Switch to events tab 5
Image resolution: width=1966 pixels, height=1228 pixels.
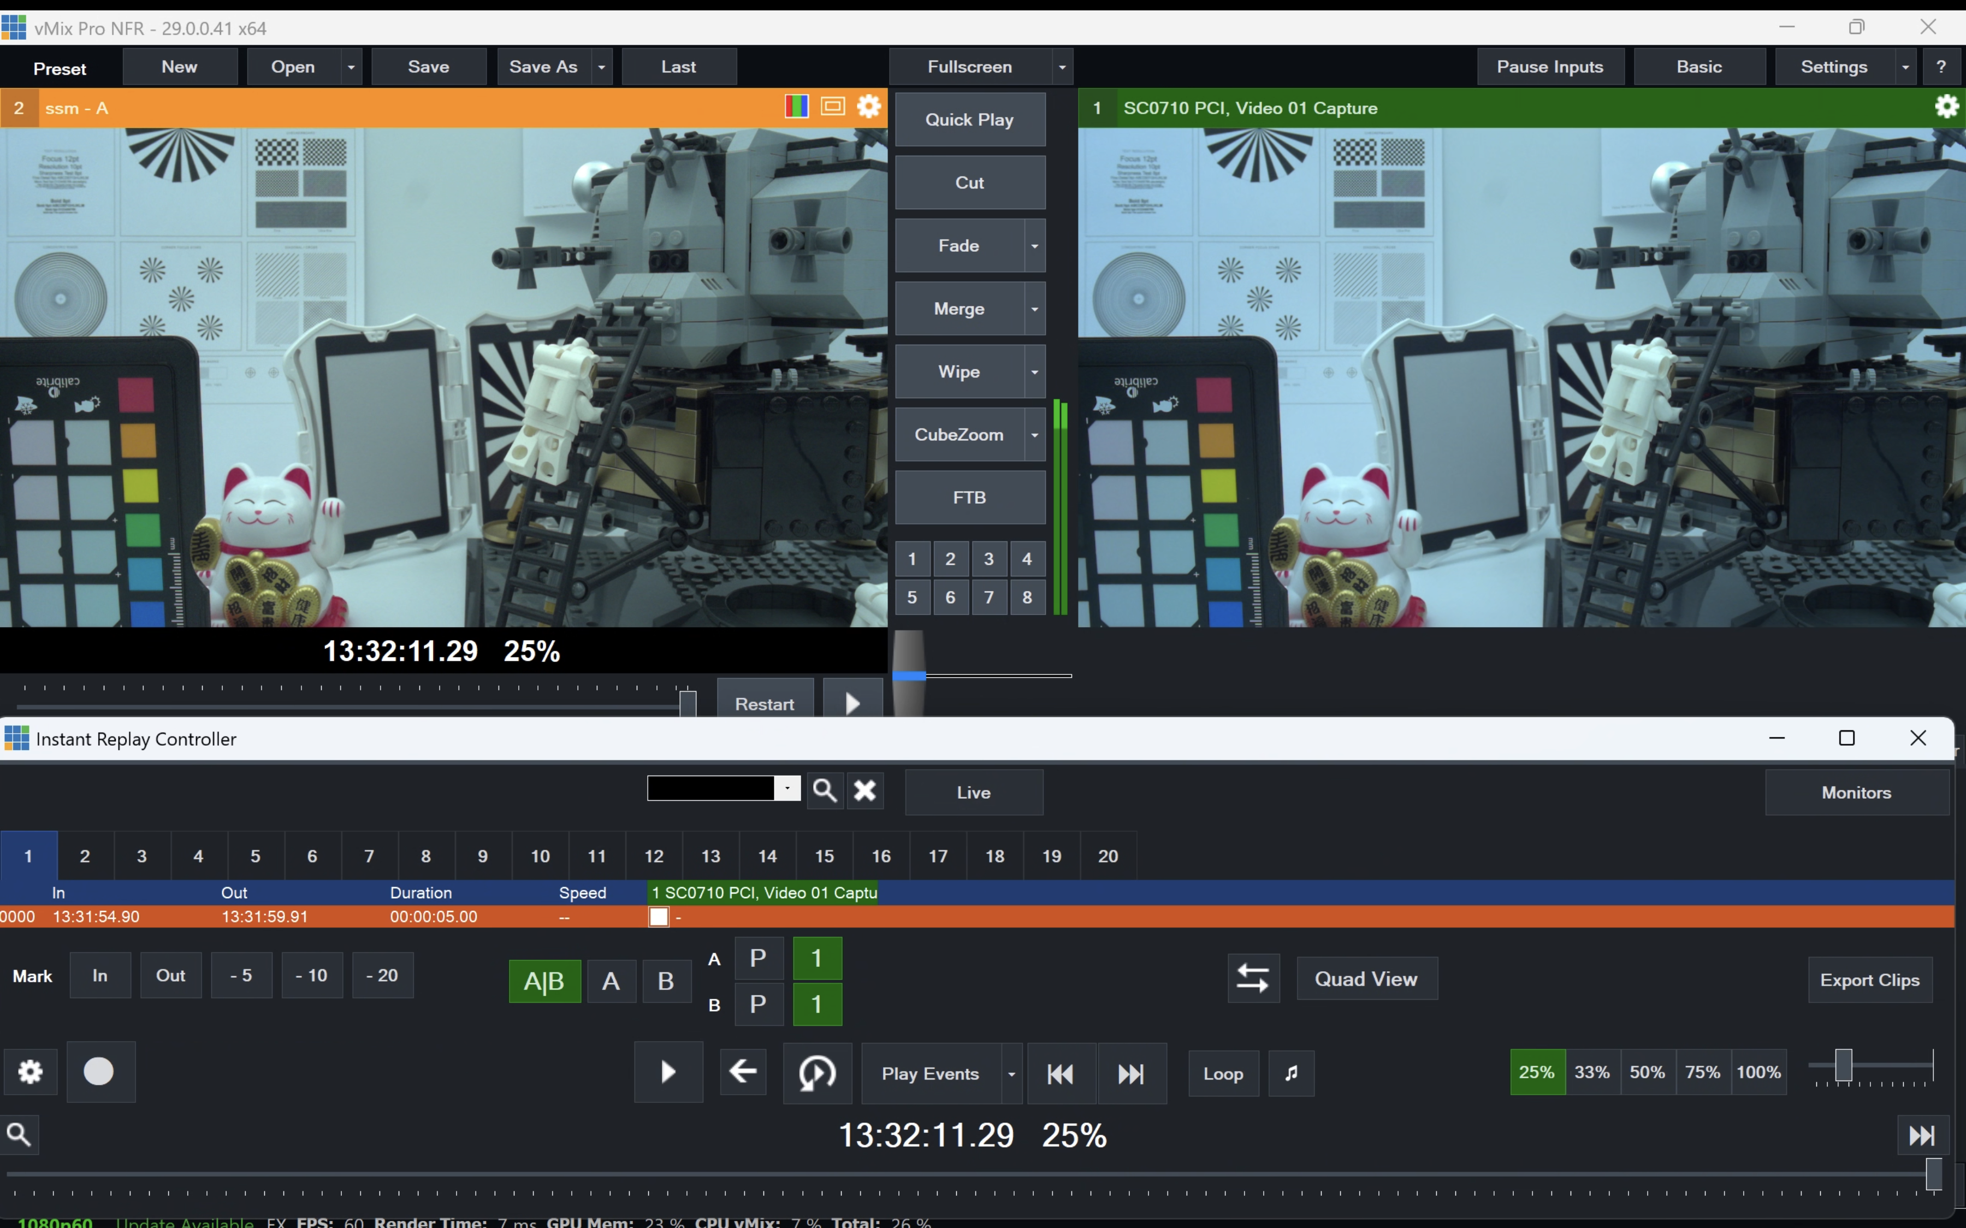click(x=255, y=855)
